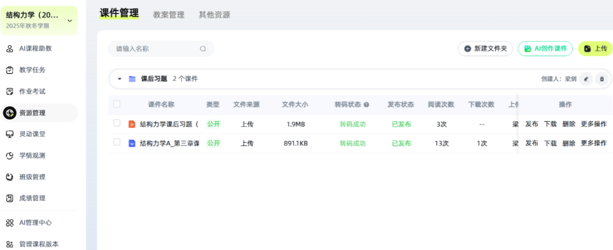613x250 pixels.
Task: Toggle the select-all checkbox in table header
Action: pos(117,105)
